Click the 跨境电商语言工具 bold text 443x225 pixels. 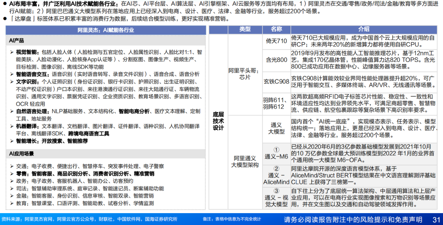(89, 133)
